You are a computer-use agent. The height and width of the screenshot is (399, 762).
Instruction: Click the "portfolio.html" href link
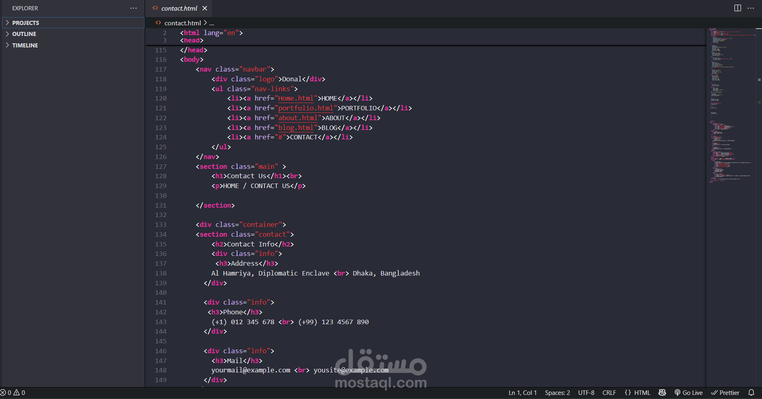306,108
